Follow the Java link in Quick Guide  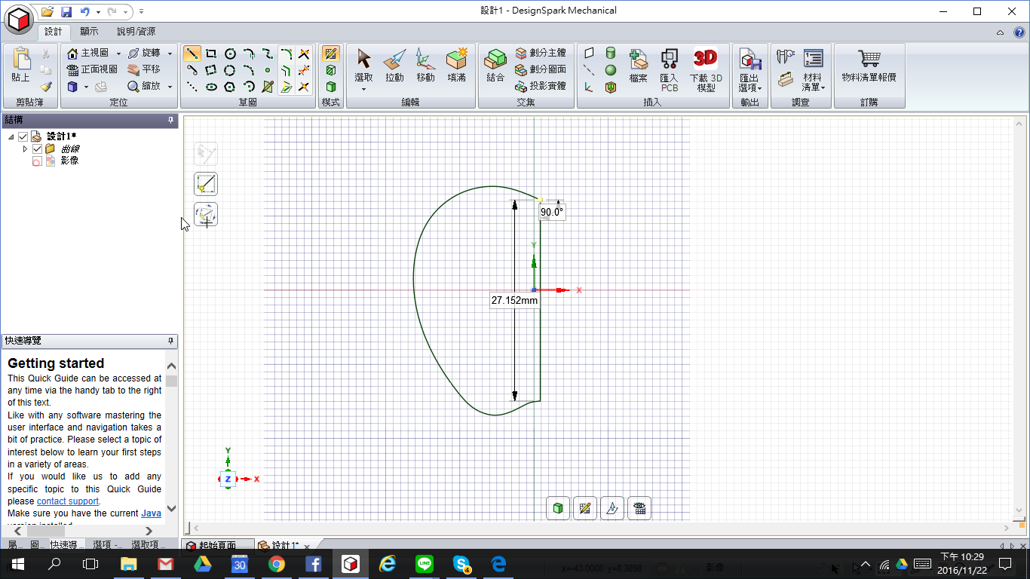(x=151, y=513)
